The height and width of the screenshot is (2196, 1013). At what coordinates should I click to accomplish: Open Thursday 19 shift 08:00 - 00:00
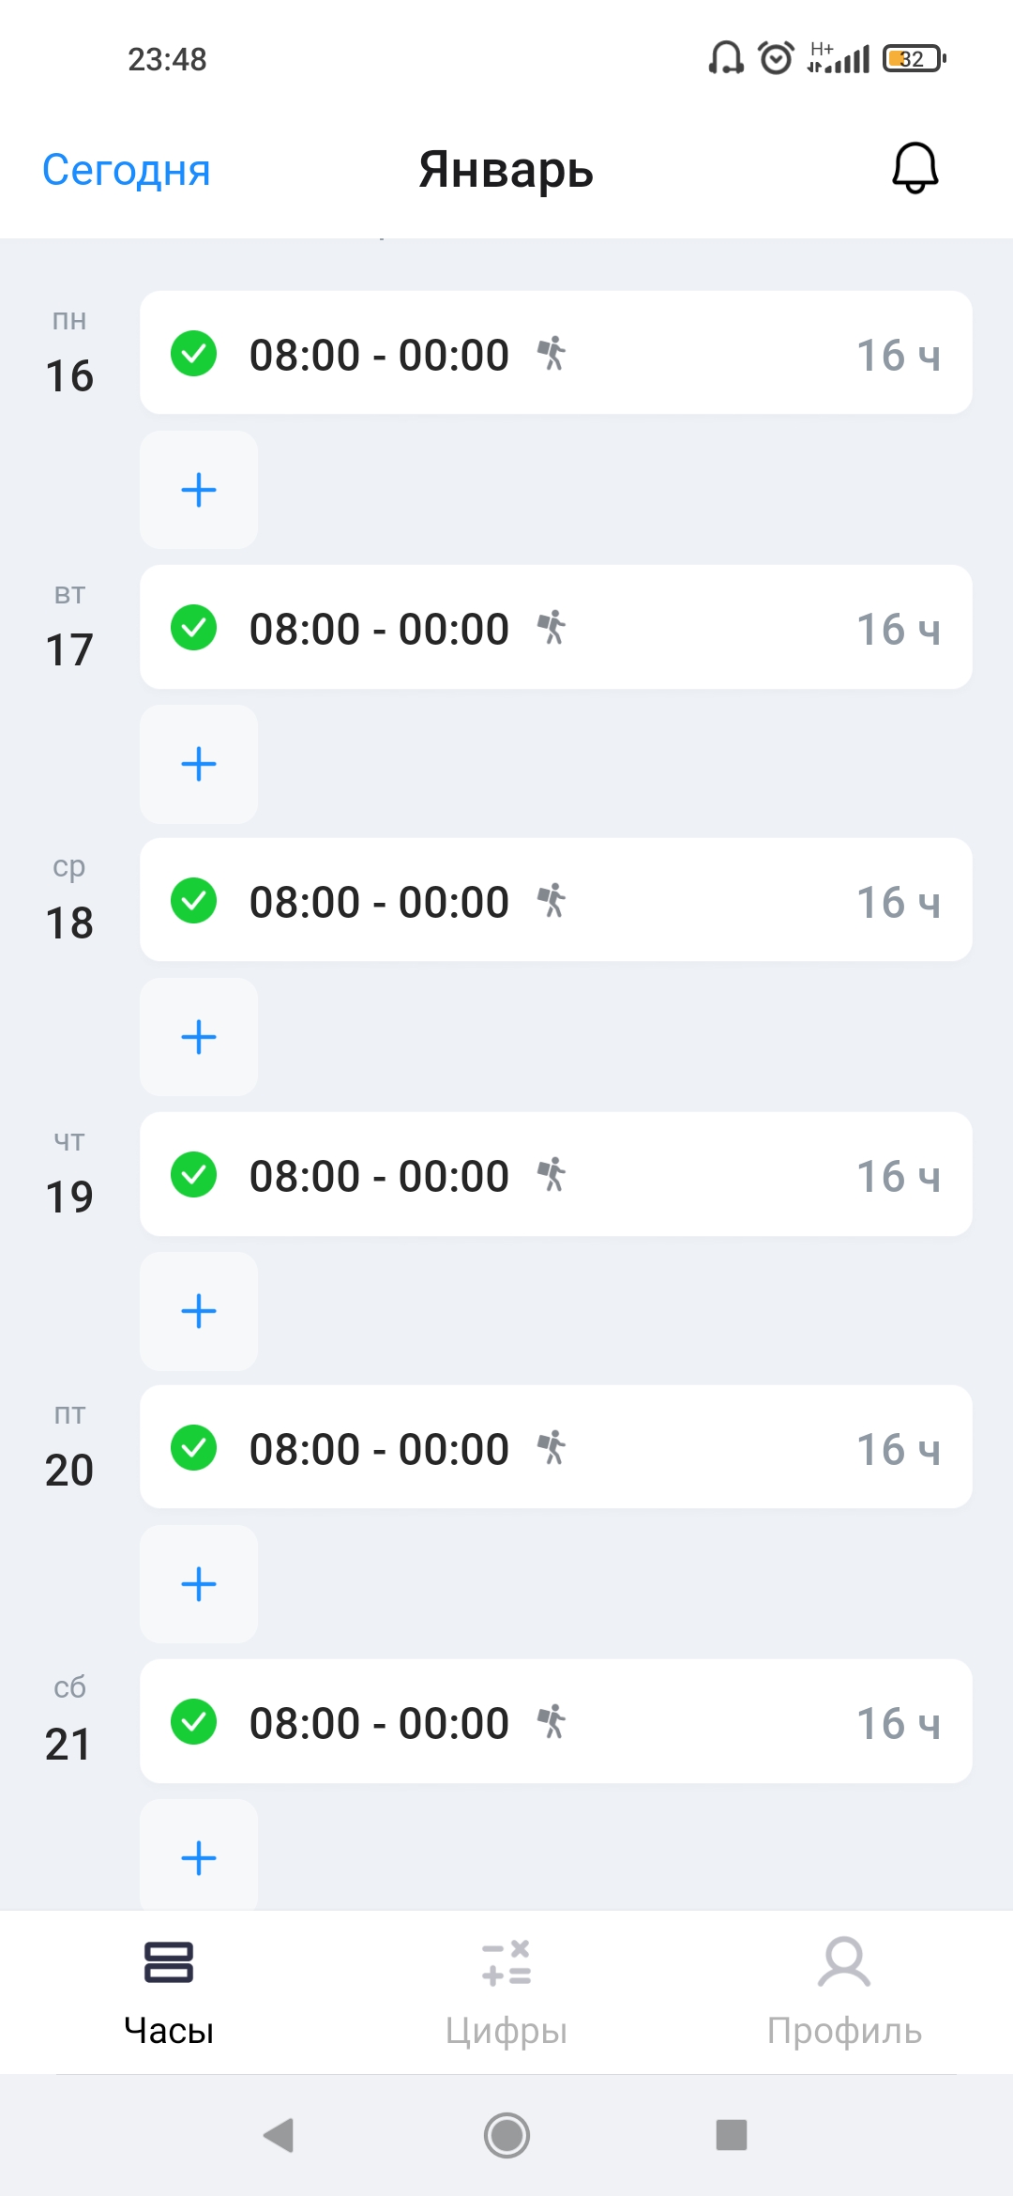point(379,1176)
